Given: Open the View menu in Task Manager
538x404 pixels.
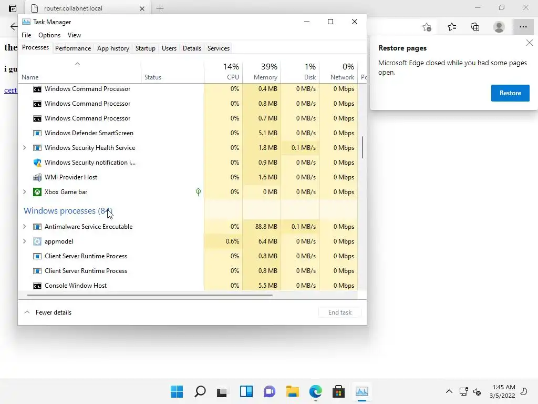Looking at the screenshot, I should 74,35.
